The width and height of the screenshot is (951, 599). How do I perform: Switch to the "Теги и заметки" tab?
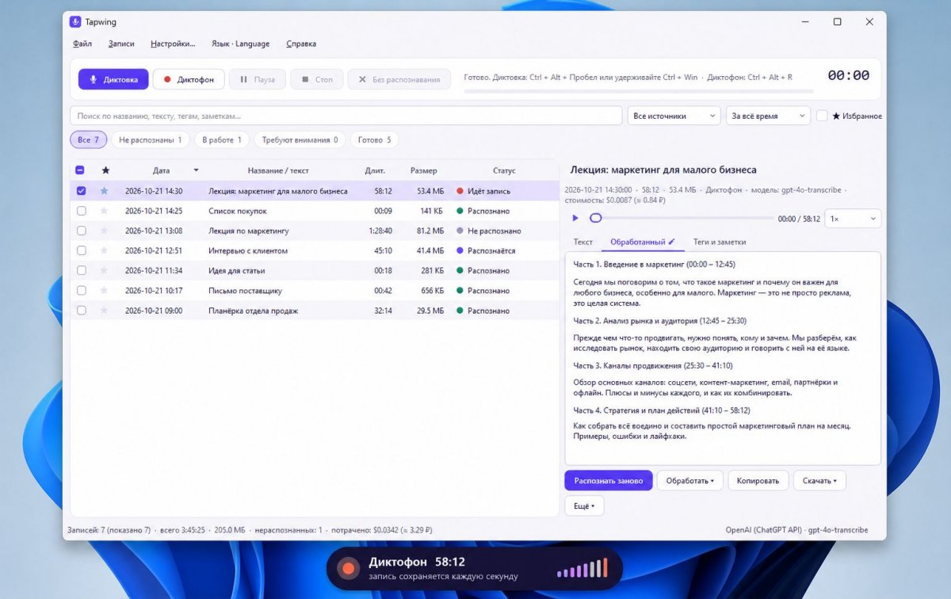[720, 242]
